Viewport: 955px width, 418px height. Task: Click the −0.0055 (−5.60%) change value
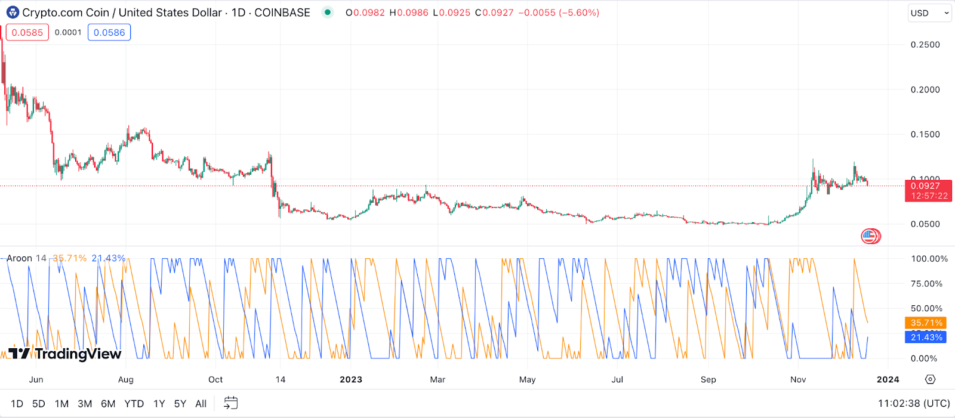click(559, 13)
